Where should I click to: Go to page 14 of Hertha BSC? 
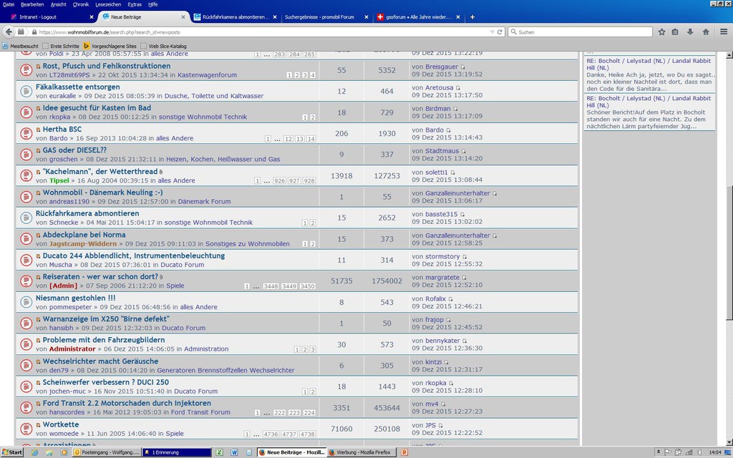pos(311,139)
